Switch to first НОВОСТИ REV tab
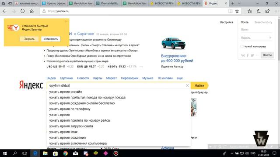280x157 pixels. tap(162, 3)
